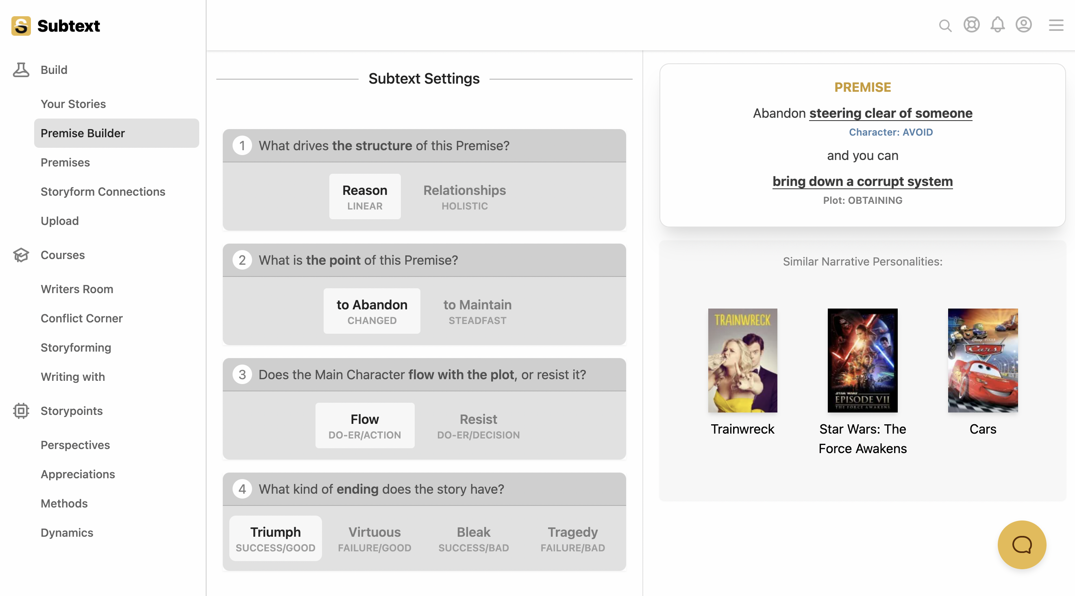1075x596 pixels.
Task: Open the help lifebuoy icon
Action: (971, 25)
